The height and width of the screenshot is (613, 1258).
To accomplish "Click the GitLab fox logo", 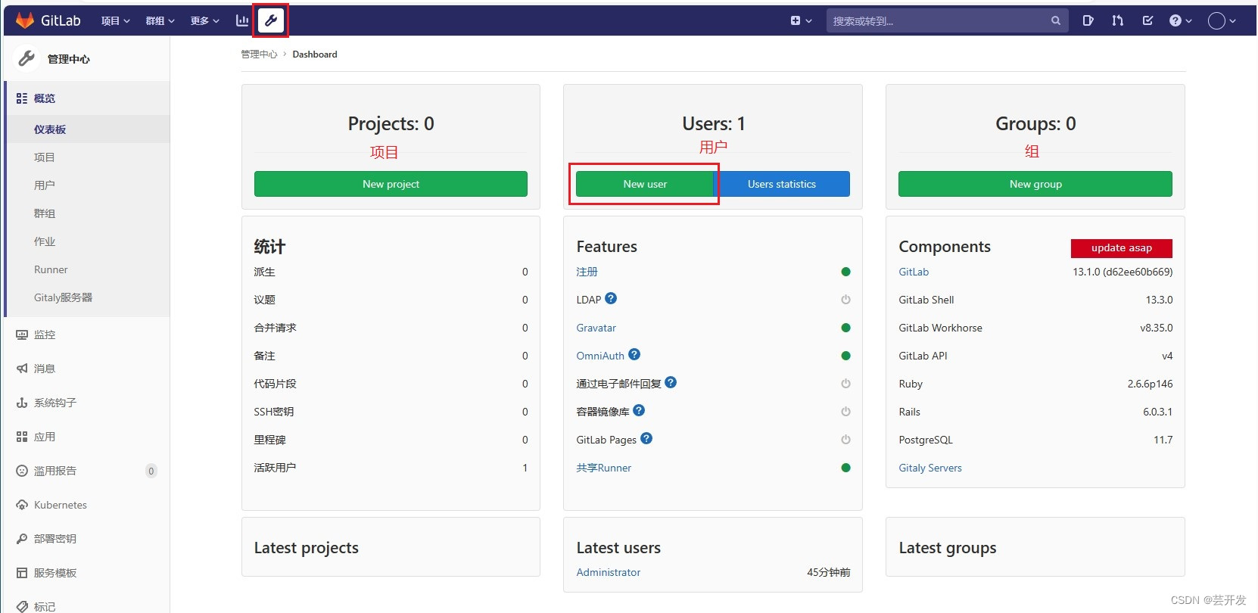I will (x=25, y=20).
